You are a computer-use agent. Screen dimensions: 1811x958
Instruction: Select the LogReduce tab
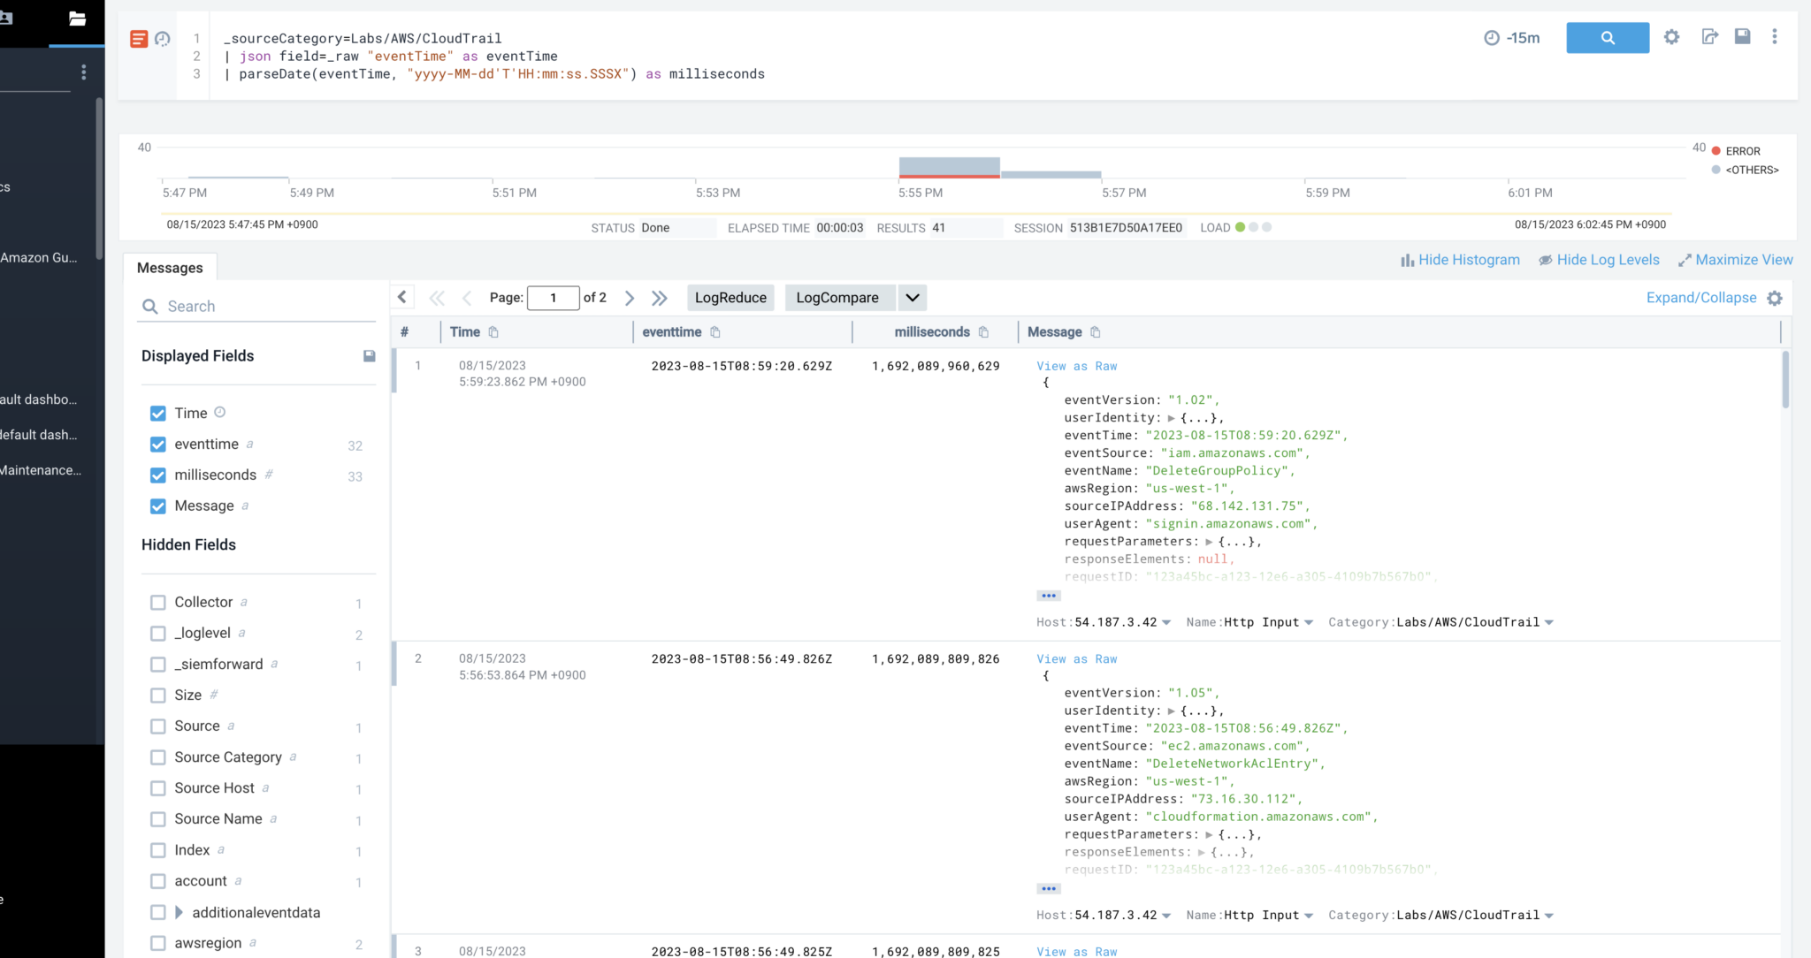730,298
